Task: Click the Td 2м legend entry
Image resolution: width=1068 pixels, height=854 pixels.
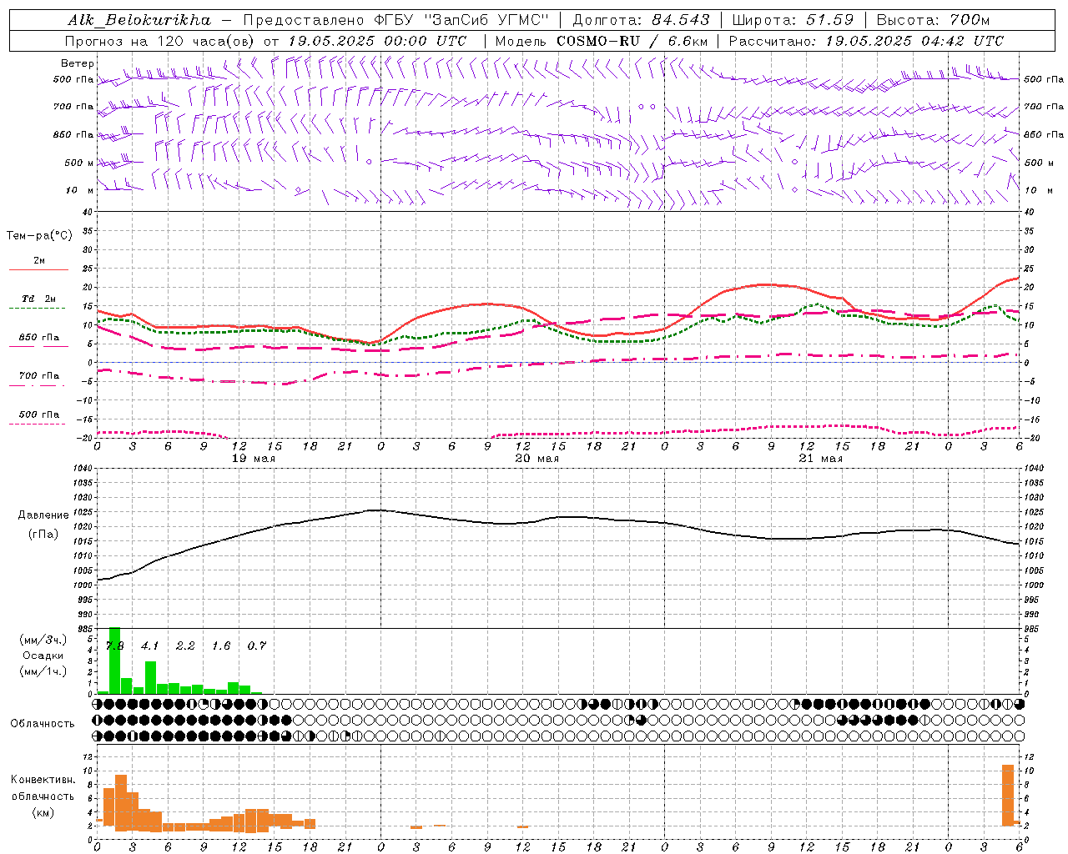Action: coord(39,299)
